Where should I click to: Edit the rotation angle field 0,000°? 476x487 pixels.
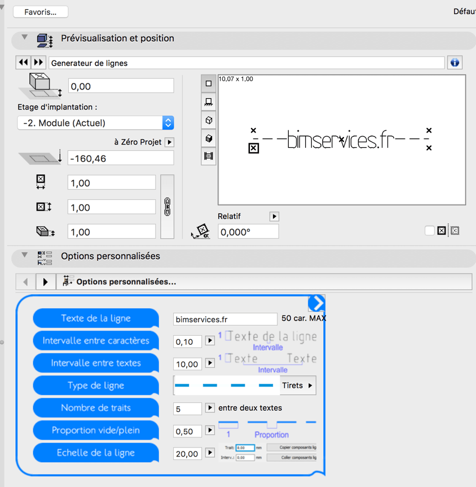(248, 232)
